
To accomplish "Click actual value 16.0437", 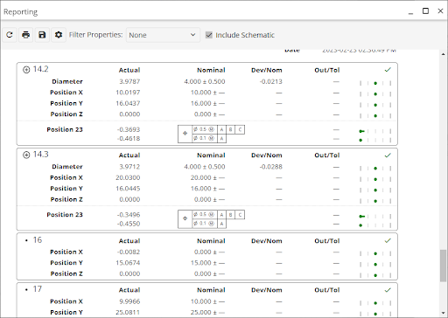I will pyautogui.click(x=128, y=103).
